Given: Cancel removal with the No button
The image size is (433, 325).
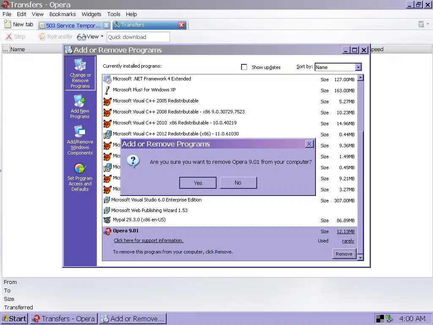Looking at the screenshot, I should [238, 183].
